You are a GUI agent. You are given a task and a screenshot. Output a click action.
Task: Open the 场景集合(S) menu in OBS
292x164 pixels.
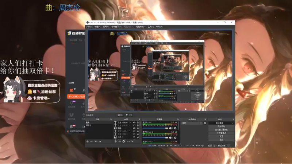pyautogui.click(x=141, y=27)
